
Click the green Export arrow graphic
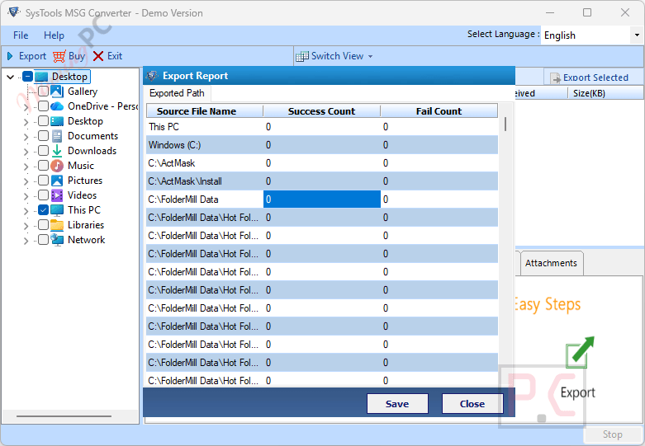tap(580, 352)
